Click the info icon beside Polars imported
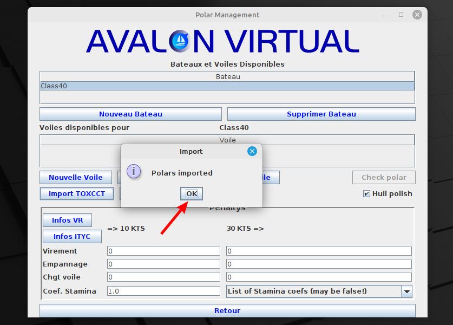The width and height of the screenshot is (453, 325). pyautogui.click(x=134, y=172)
